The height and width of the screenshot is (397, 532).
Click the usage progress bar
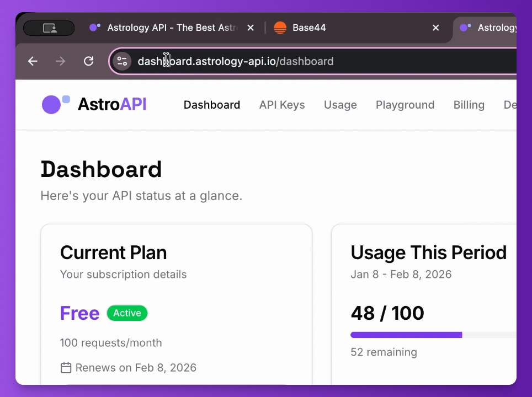(433, 335)
